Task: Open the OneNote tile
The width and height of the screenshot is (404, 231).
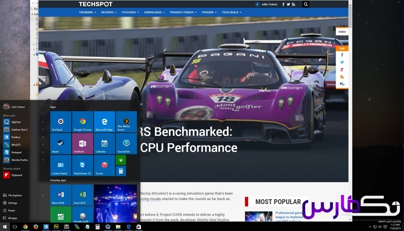Action: 82,144
